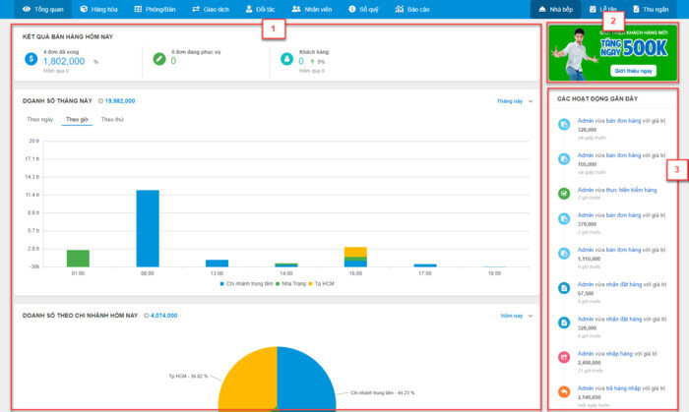The height and width of the screenshot is (412, 689).
Task: Open the Hôm nay period dropdown
Action: pos(514,316)
